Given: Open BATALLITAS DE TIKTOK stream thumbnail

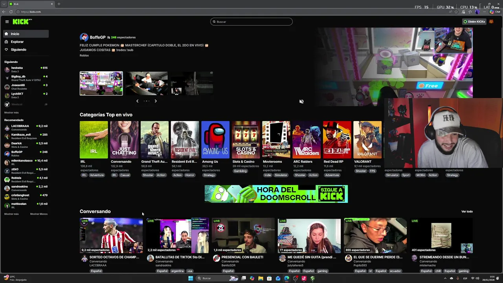Looking at the screenshot, I should [177, 236].
